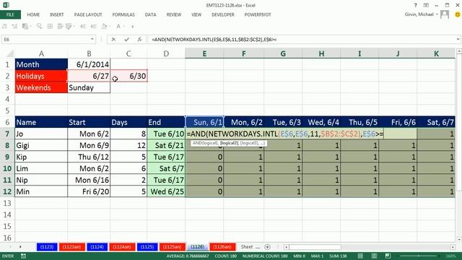The image size is (462, 260).
Task: Click the horizontal scrollbar thumb
Action: coord(315,247)
